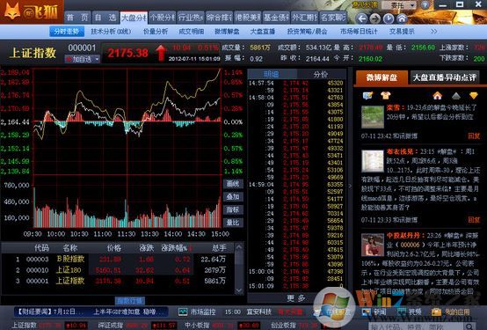
Task: Open 市场监控 monitor icon in status bar
Action: tap(183, 312)
